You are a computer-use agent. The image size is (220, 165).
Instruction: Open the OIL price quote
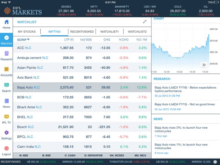[x=206, y=11]
